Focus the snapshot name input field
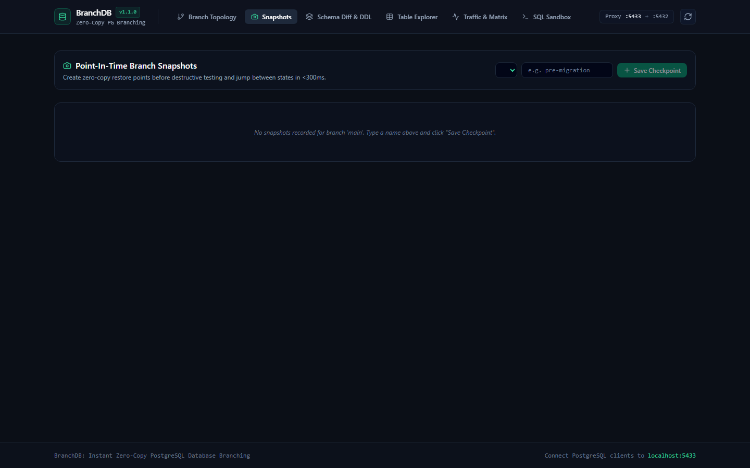Viewport: 750px width, 468px height. (x=567, y=70)
